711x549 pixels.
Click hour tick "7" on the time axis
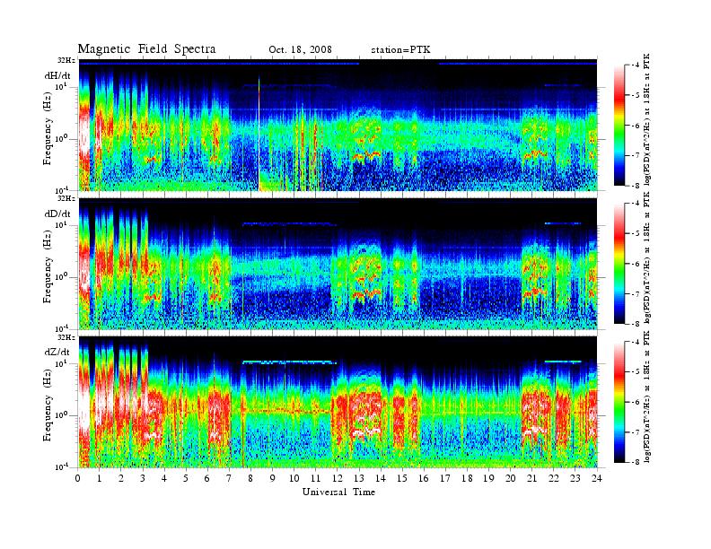(x=229, y=478)
